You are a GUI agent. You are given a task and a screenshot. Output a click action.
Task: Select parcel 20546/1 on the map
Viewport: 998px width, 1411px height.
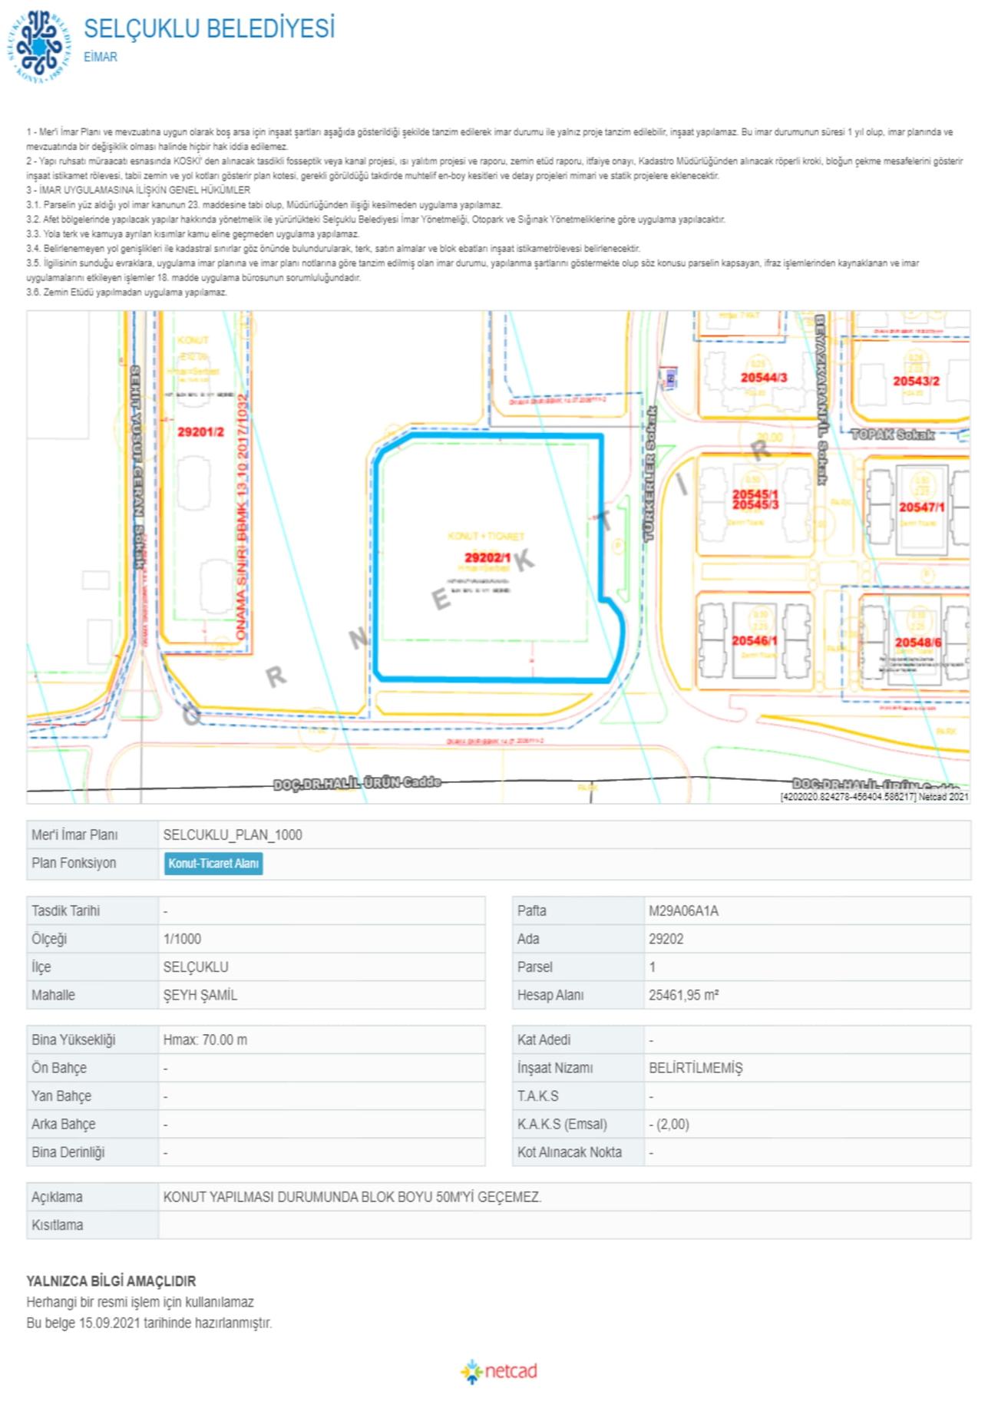[x=754, y=640]
